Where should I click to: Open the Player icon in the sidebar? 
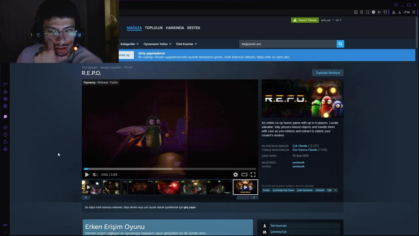[x=5, y=128]
